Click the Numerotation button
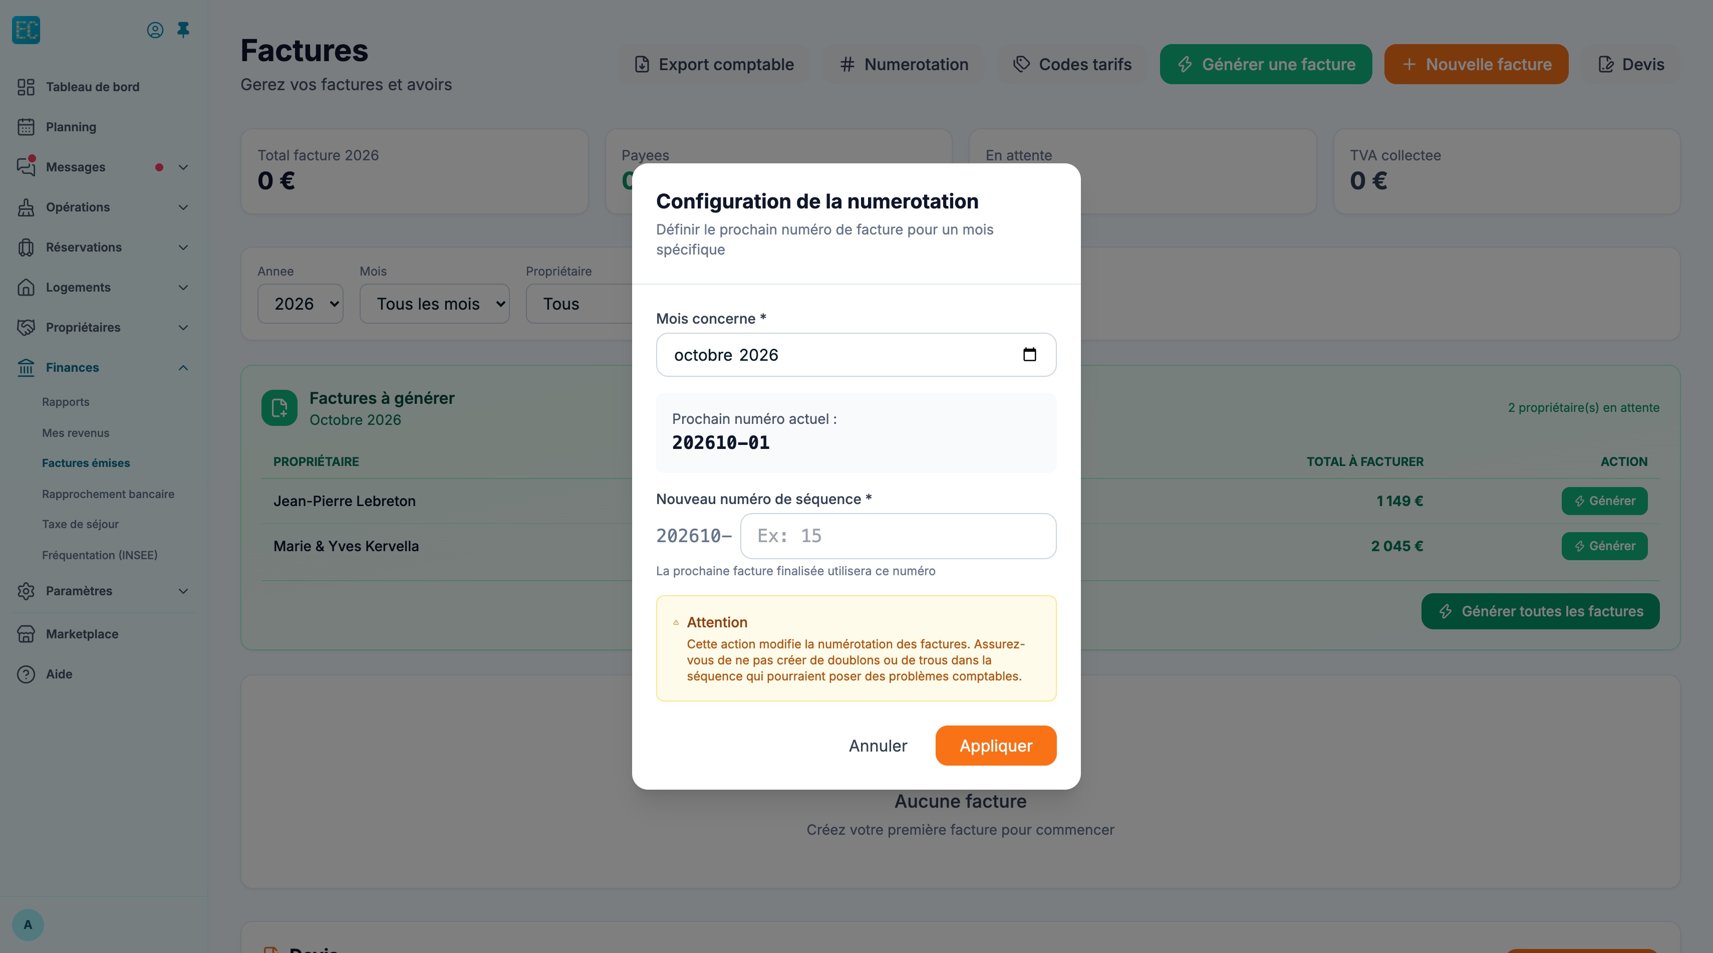This screenshot has height=953, width=1713. 905,65
